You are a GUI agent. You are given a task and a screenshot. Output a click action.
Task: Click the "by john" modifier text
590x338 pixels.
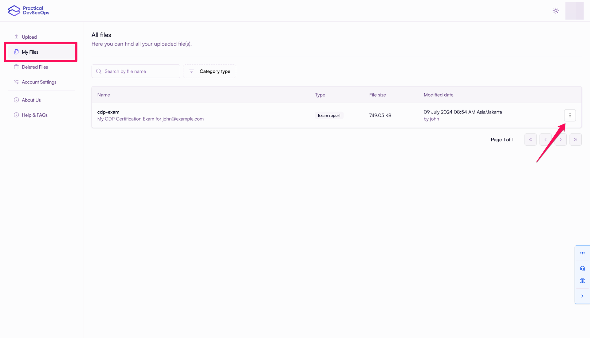431,119
